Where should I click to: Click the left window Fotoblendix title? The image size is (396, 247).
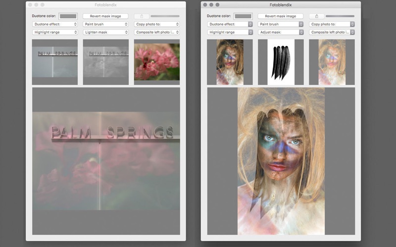105,5
